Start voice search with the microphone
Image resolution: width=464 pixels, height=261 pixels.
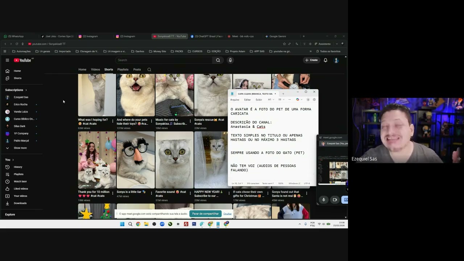click(x=230, y=60)
